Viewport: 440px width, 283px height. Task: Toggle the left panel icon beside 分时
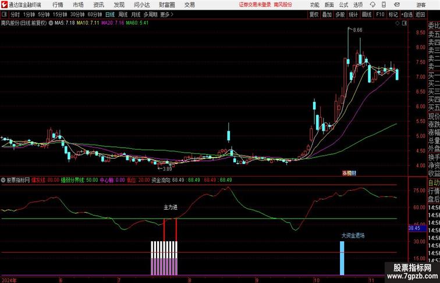(x=4, y=15)
